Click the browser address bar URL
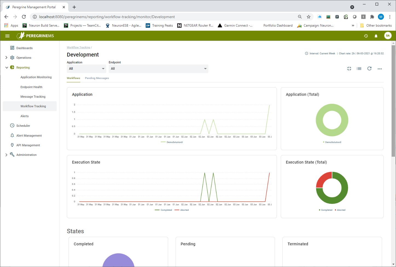 click(107, 17)
